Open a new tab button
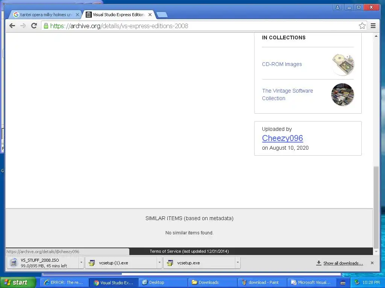The width and height of the screenshot is (385, 288). 162,15
